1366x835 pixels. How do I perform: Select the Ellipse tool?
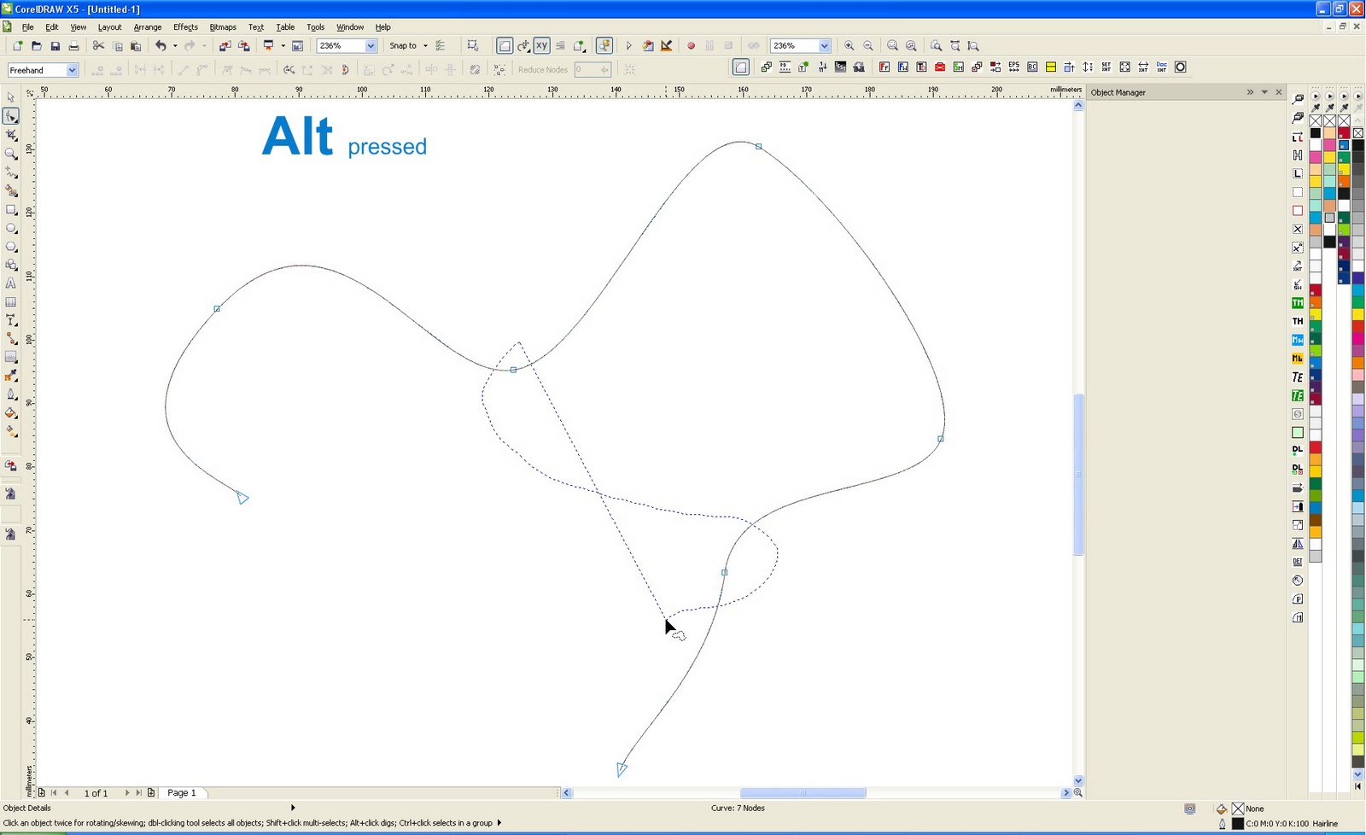click(x=11, y=229)
